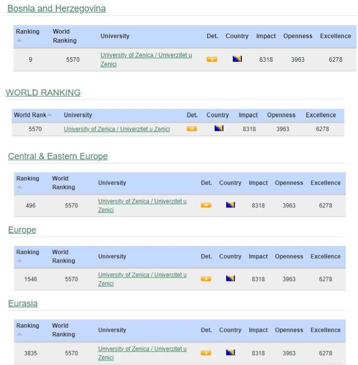Click the Bosnia flag icon in Eurasia table row
The height and width of the screenshot is (365, 358).
tap(230, 352)
